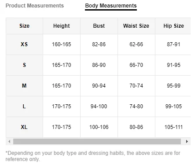Click the scrollbar left arrow
This screenshot has width=191, height=165.
pos(9,142)
